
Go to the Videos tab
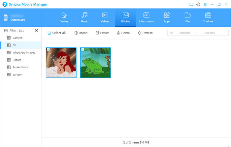tap(105, 17)
